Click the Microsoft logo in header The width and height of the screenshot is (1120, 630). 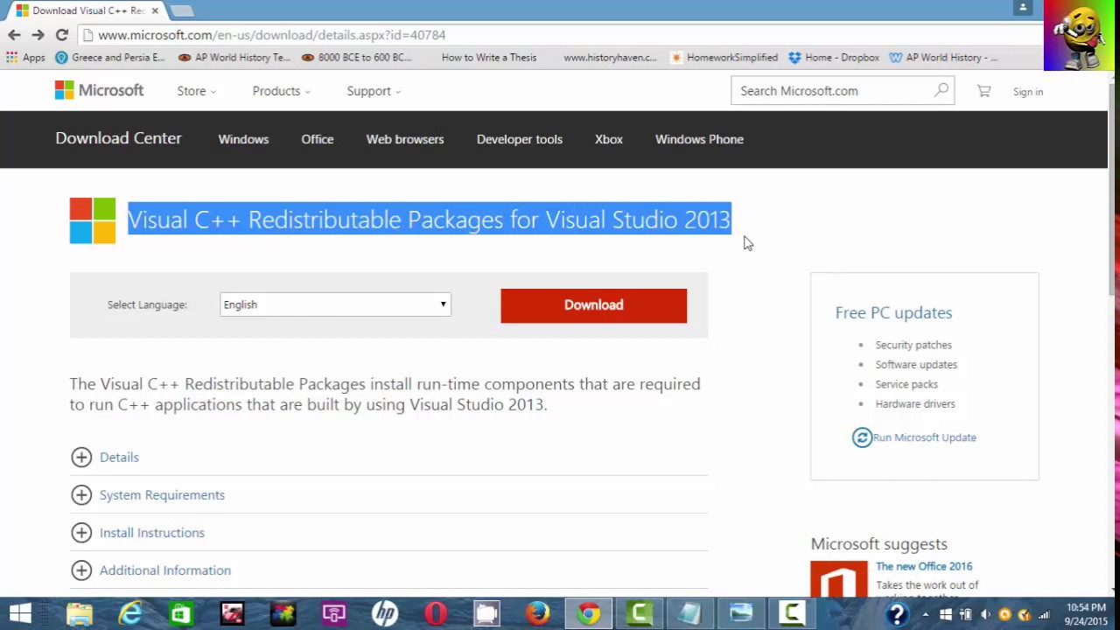tap(99, 90)
